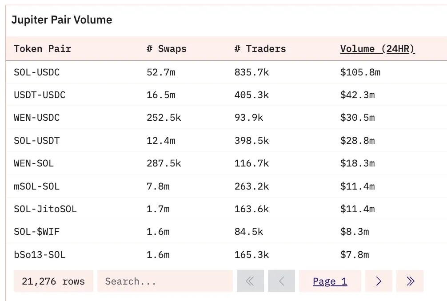Click the 21,276 rows count label
Screen dimensions: 447x301
[x=53, y=281]
